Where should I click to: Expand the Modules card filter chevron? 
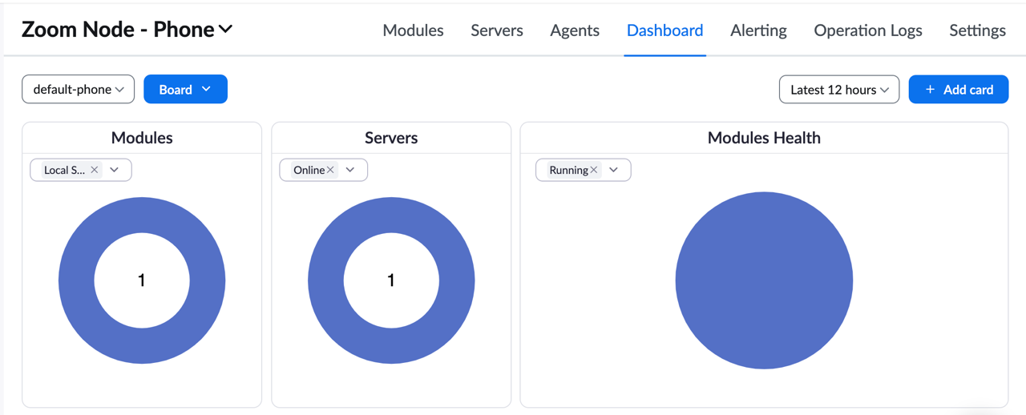point(115,170)
